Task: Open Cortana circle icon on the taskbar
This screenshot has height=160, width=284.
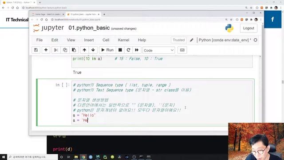Action: tap(61, 157)
